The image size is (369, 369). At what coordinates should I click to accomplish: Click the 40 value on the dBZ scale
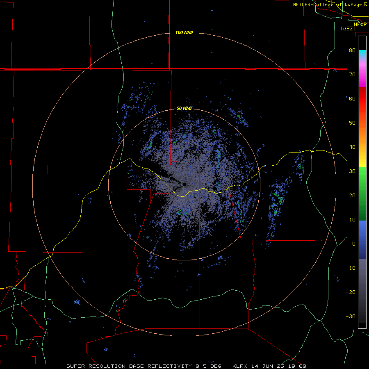pos(352,147)
